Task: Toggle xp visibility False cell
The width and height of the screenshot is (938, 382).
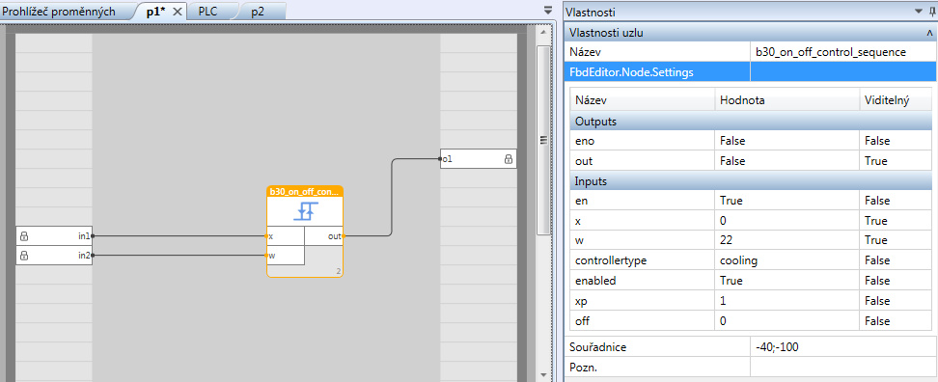Action: tap(896, 301)
